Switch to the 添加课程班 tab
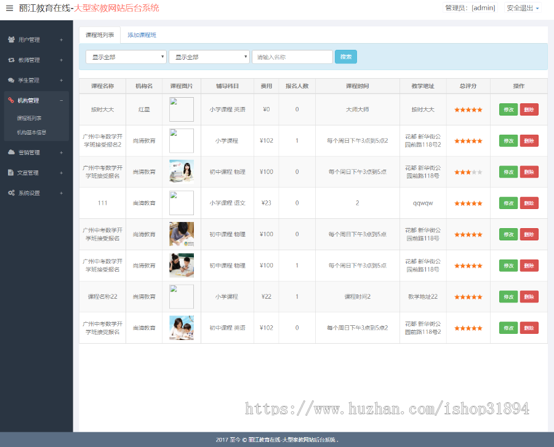This screenshot has width=554, height=447. (142, 35)
